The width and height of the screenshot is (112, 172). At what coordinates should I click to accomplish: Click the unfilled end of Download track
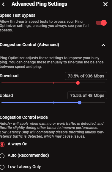(x=92, y=83)
